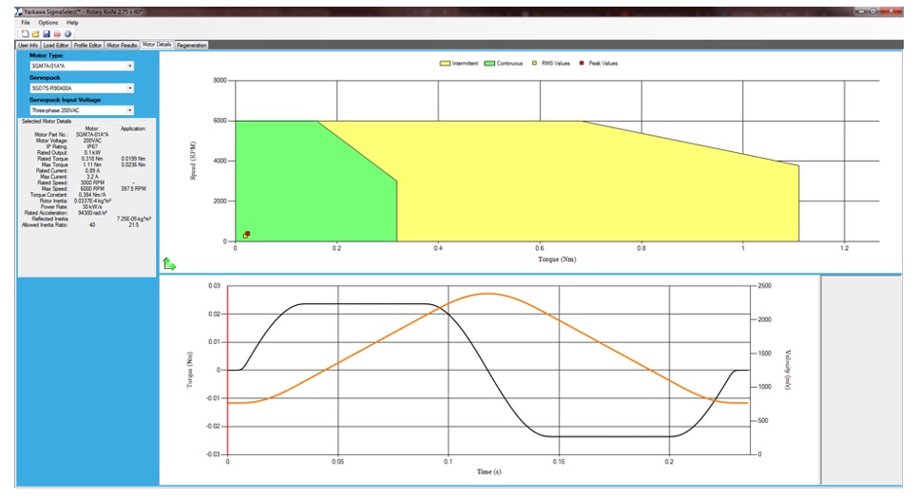The image size is (918, 499).
Task: Open the Options menu
Action: pos(48,23)
